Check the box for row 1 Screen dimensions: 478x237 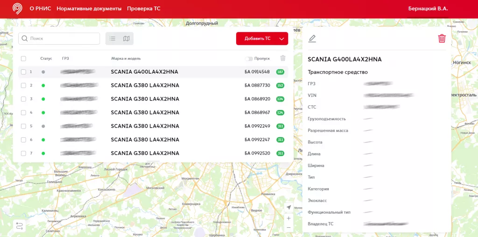23,72
